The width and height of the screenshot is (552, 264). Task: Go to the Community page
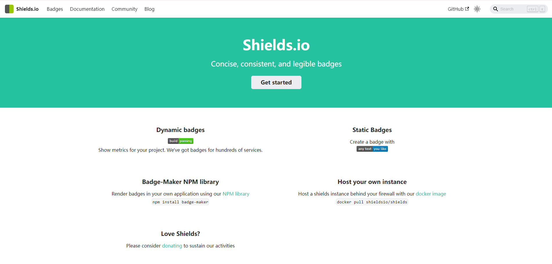pyautogui.click(x=124, y=9)
